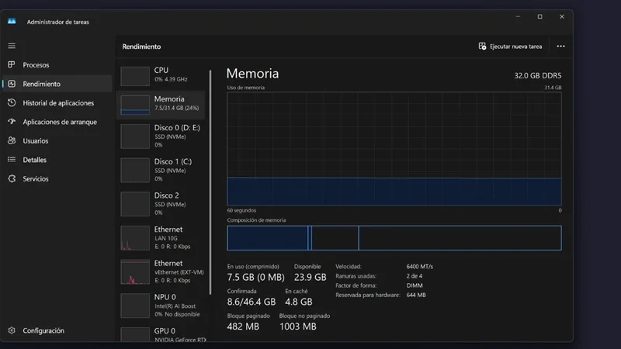Click Intel(R) AI Boost text

pyautogui.click(x=175, y=306)
